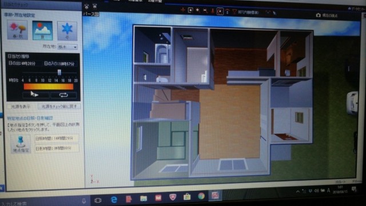Click the 日照時間 value field
Image resolution: width=366 pixels, height=206 pixels.
coord(57,138)
